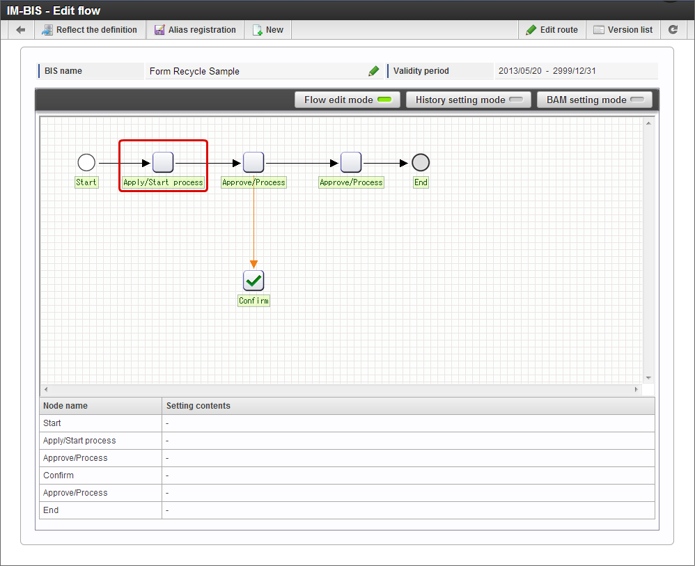
Task: Click the canvas scroll down arrow
Action: click(648, 378)
